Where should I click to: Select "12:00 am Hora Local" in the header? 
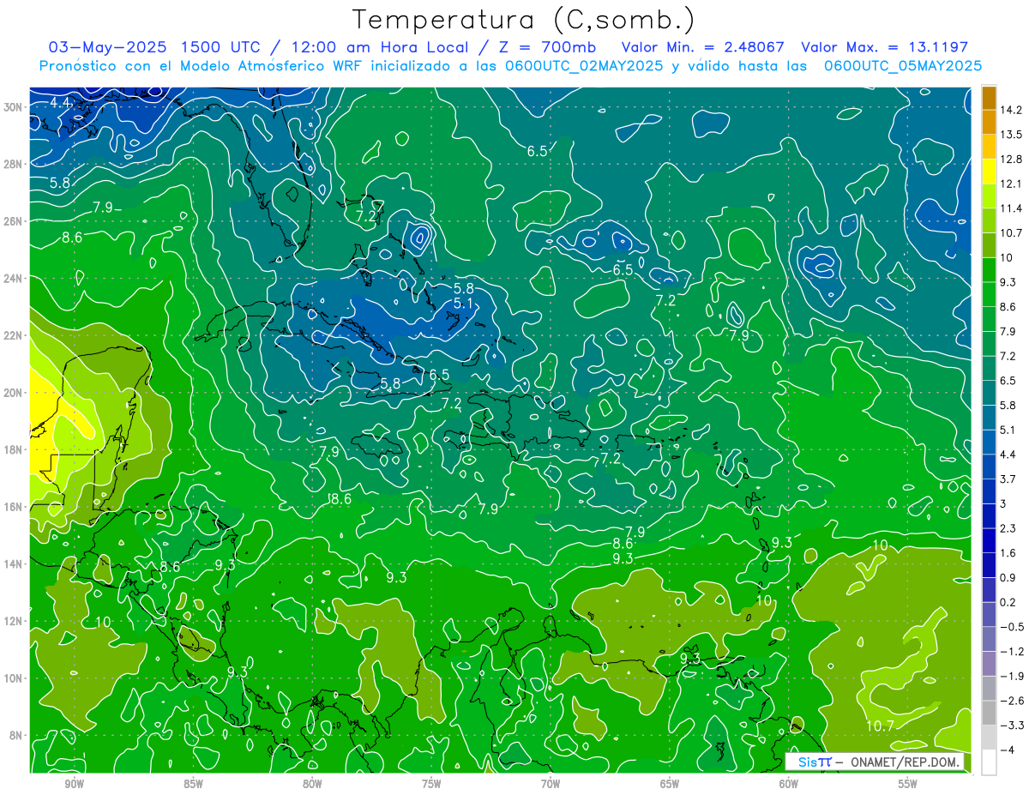coord(379,47)
